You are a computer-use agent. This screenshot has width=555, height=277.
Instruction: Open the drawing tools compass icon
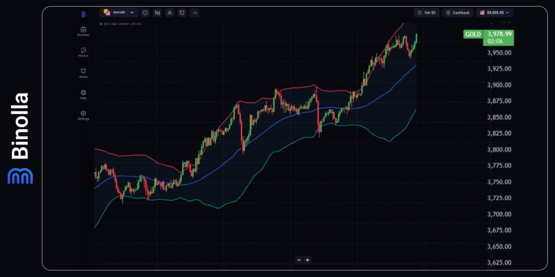pos(169,12)
